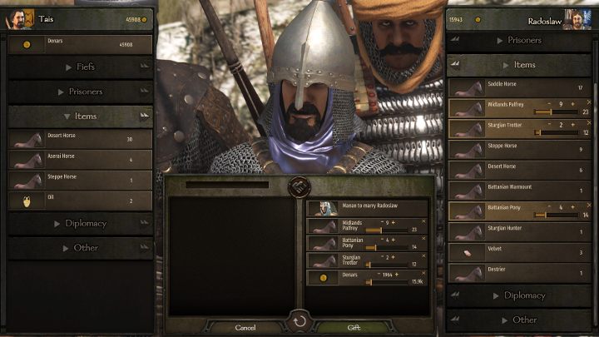The image size is (599, 337).
Task: Click transfer-all arrows on Radoslaw's Items header
Action: tap(454, 64)
